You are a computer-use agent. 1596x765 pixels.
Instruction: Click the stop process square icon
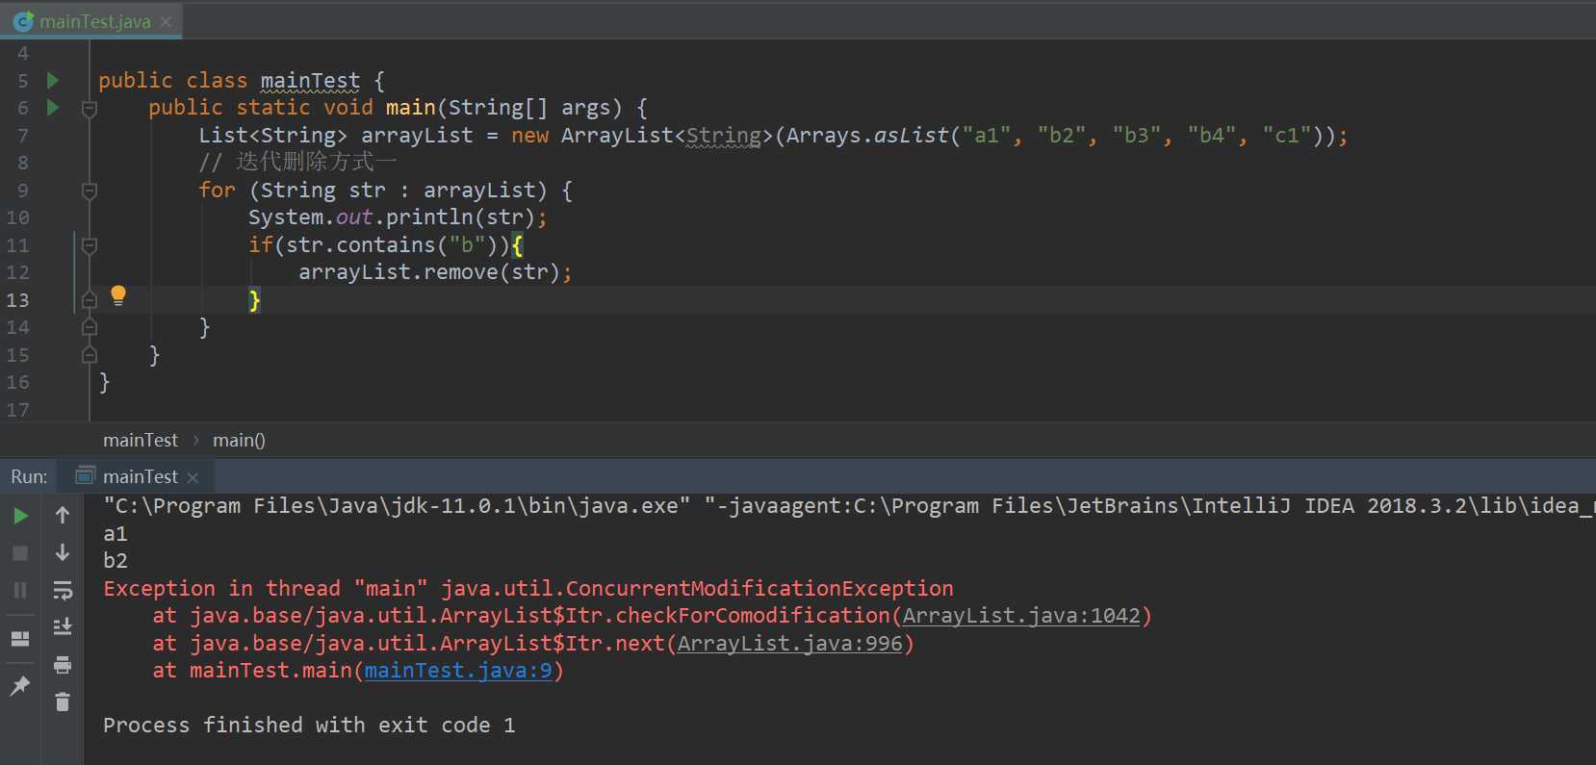[x=20, y=553]
